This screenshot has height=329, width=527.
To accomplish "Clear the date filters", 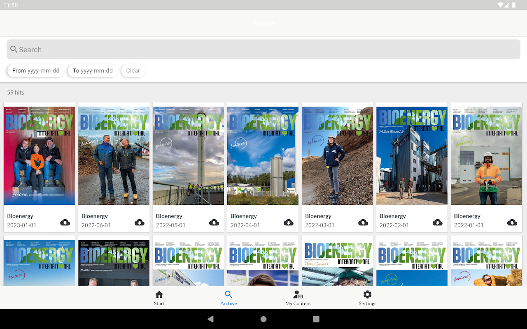I will [x=133, y=71].
